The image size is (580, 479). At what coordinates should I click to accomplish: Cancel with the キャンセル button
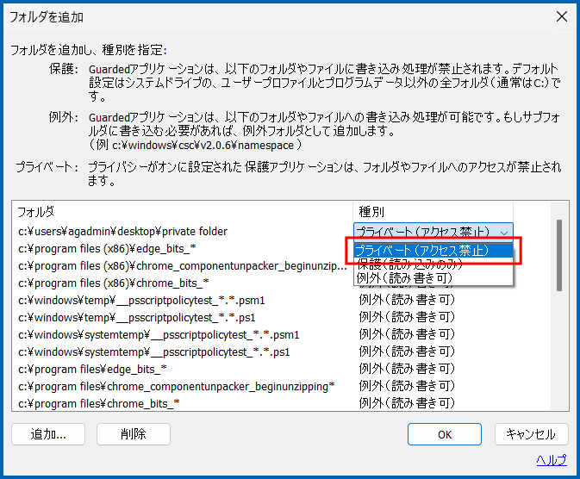tap(531, 434)
